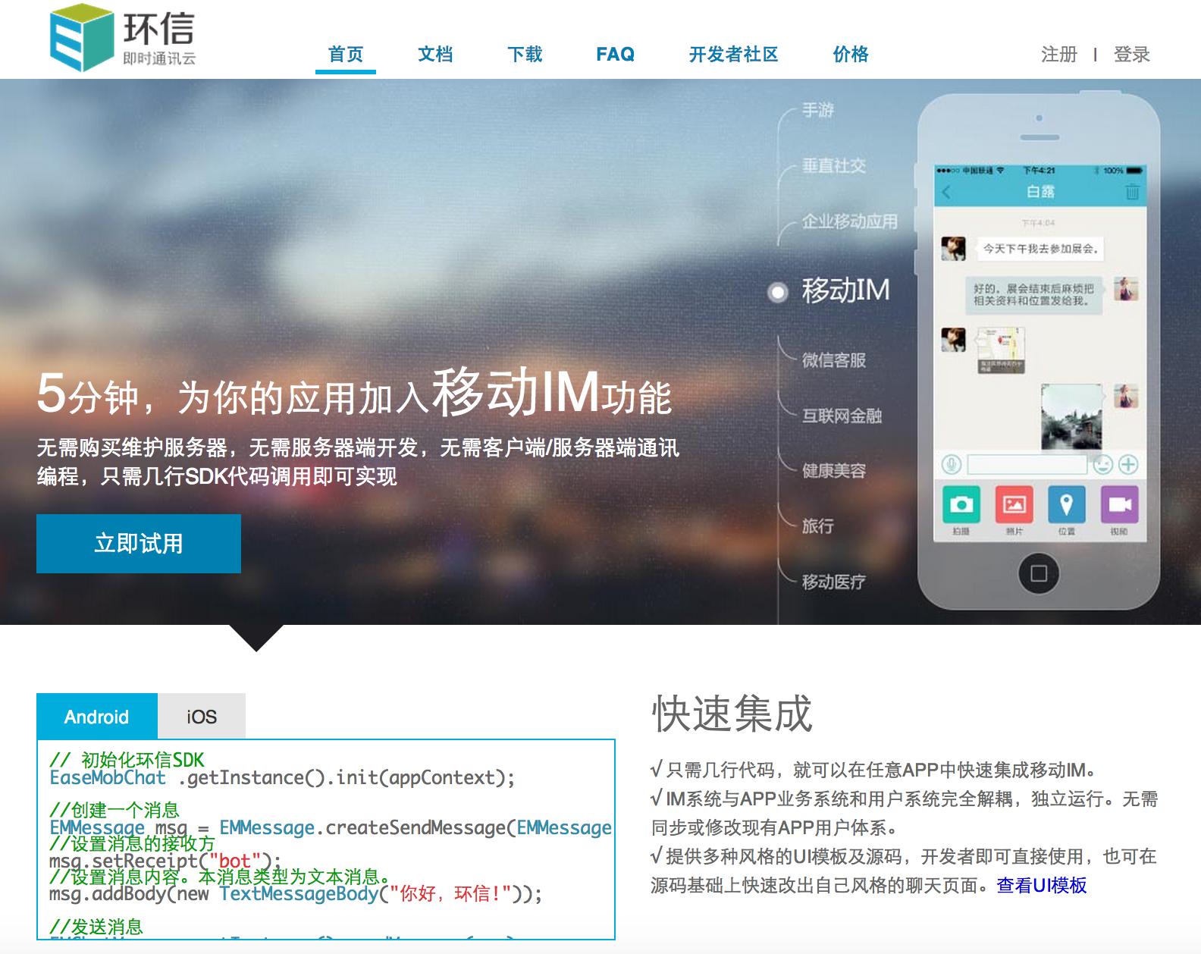Switch to the Android code tab
Screen dimensions: 1201x954
97,717
